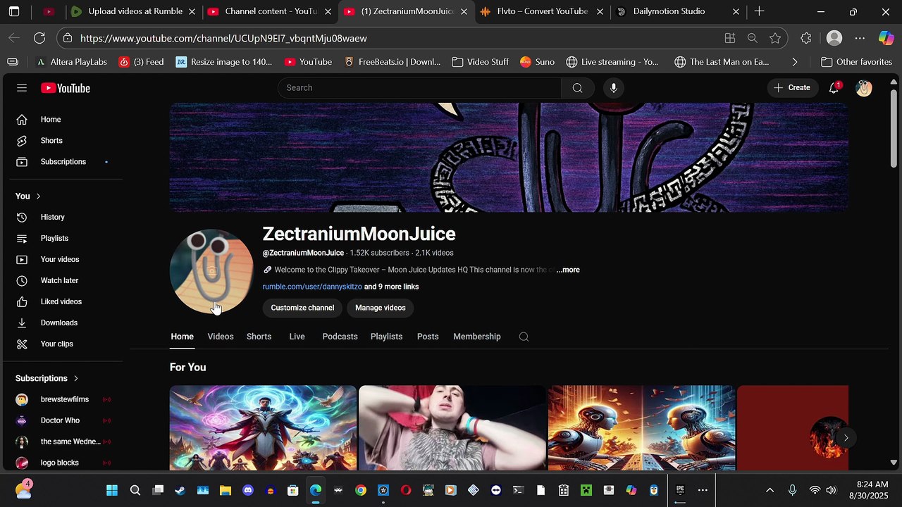The image size is (902, 507).
Task: Click the YouTube search input field
Action: click(x=420, y=88)
